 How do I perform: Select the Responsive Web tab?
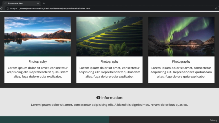[x=22, y=3]
